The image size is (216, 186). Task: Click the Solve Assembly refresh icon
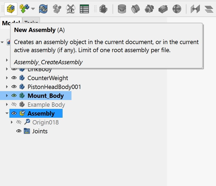[x=43, y=9]
